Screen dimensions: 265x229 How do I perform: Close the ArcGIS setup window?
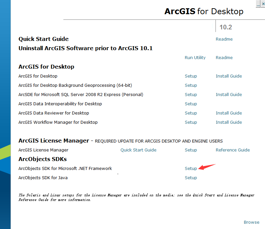(262, 4)
